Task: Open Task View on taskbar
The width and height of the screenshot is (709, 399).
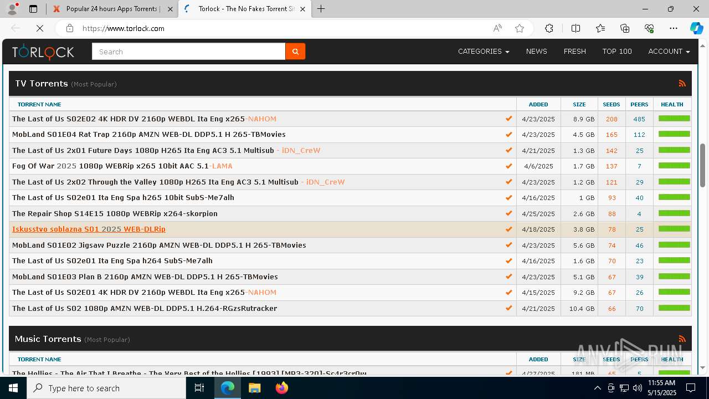Action: pos(199,388)
